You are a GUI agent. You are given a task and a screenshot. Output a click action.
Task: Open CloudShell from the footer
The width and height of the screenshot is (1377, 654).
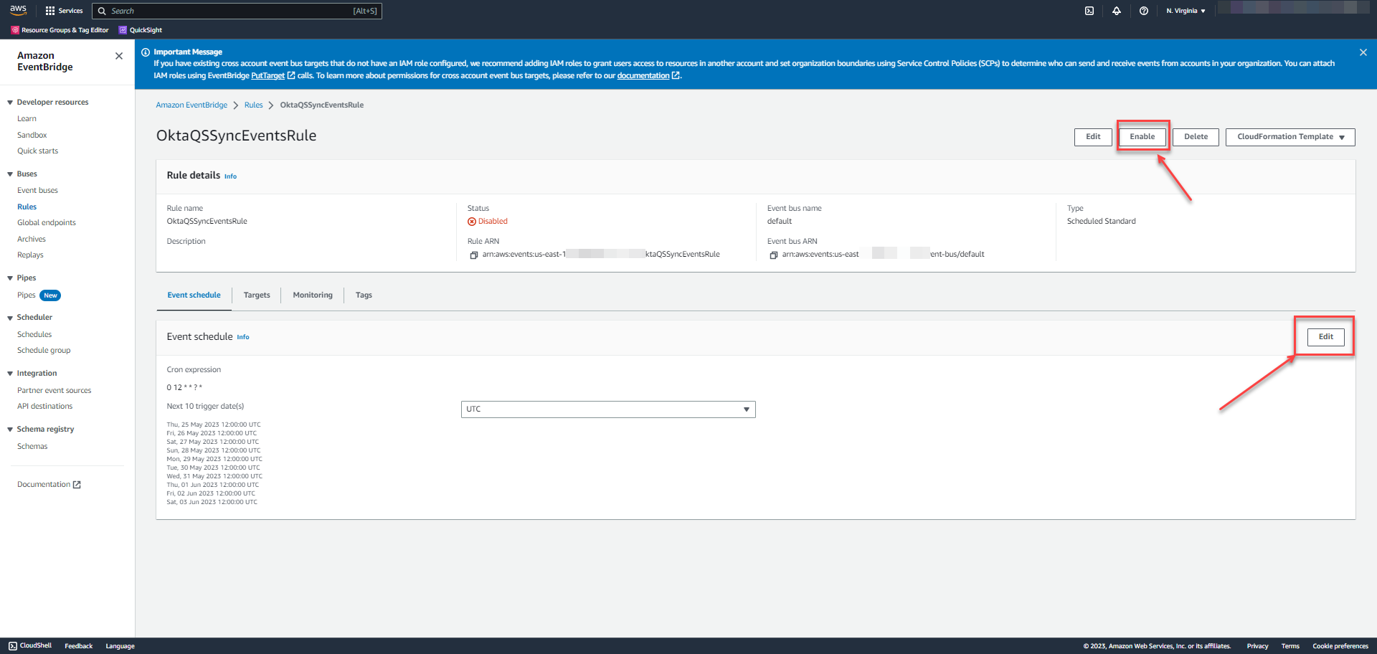tap(30, 646)
